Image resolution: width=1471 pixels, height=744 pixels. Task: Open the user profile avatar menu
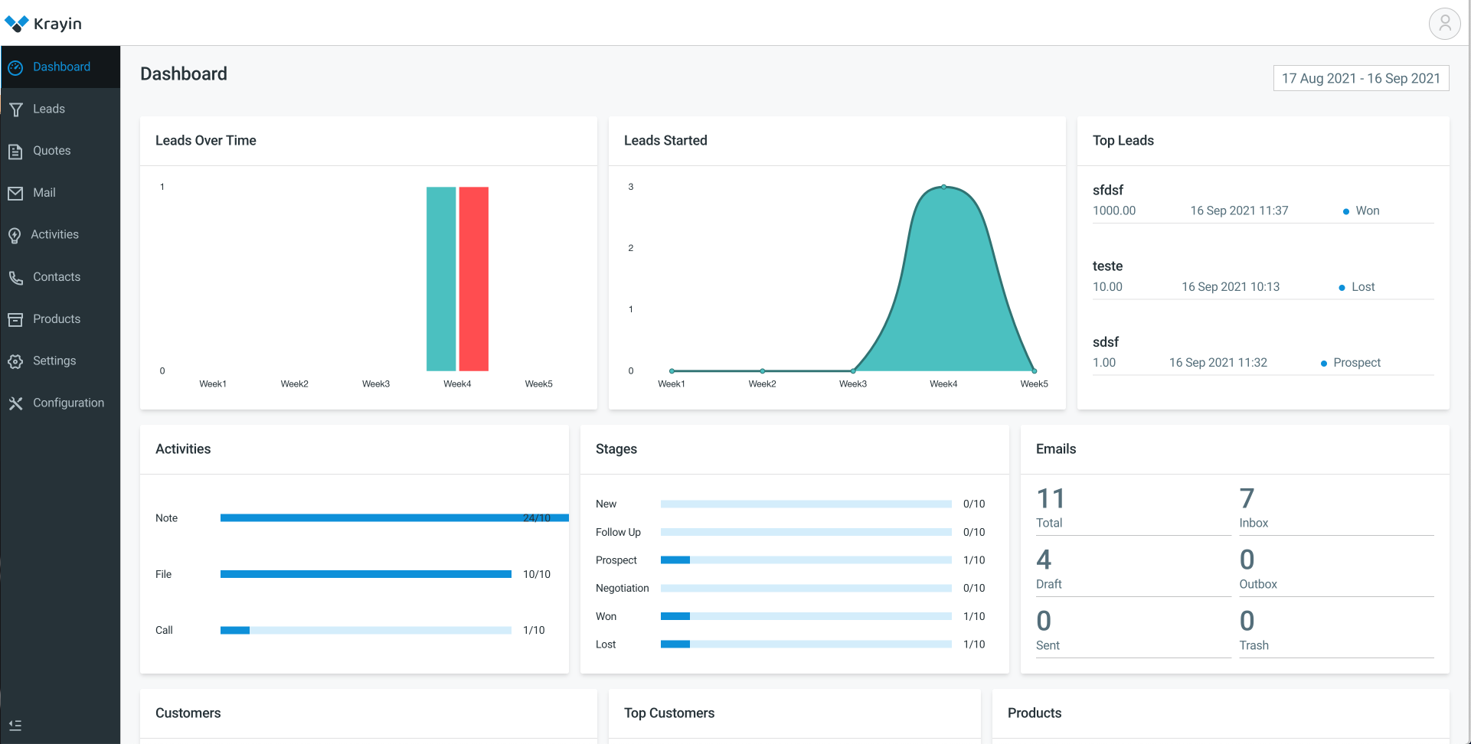coord(1445,23)
